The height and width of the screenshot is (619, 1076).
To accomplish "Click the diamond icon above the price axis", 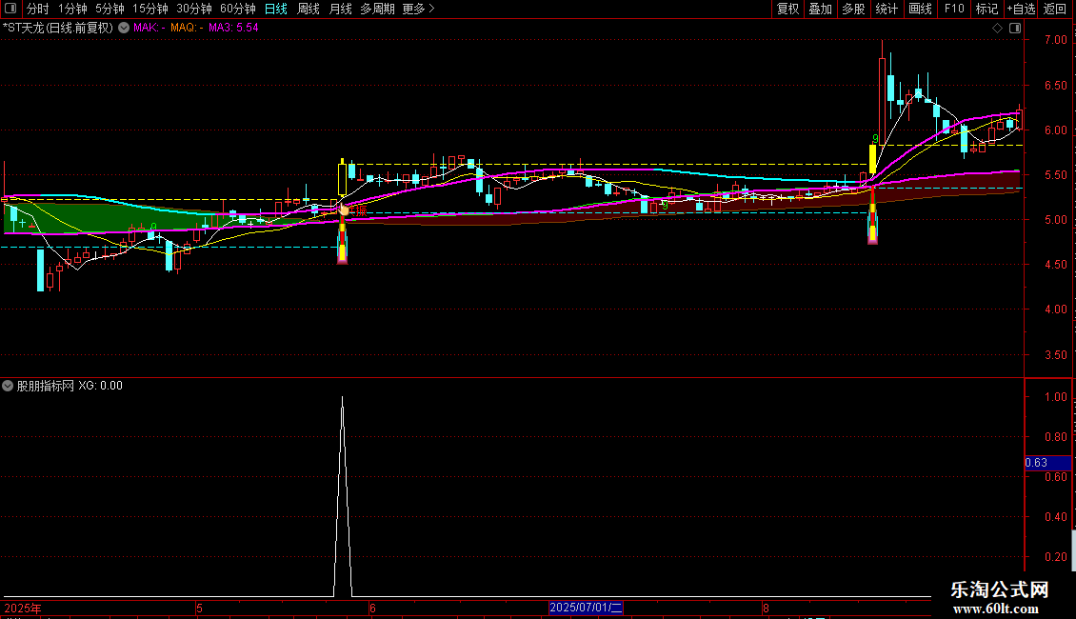I will pos(997,28).
